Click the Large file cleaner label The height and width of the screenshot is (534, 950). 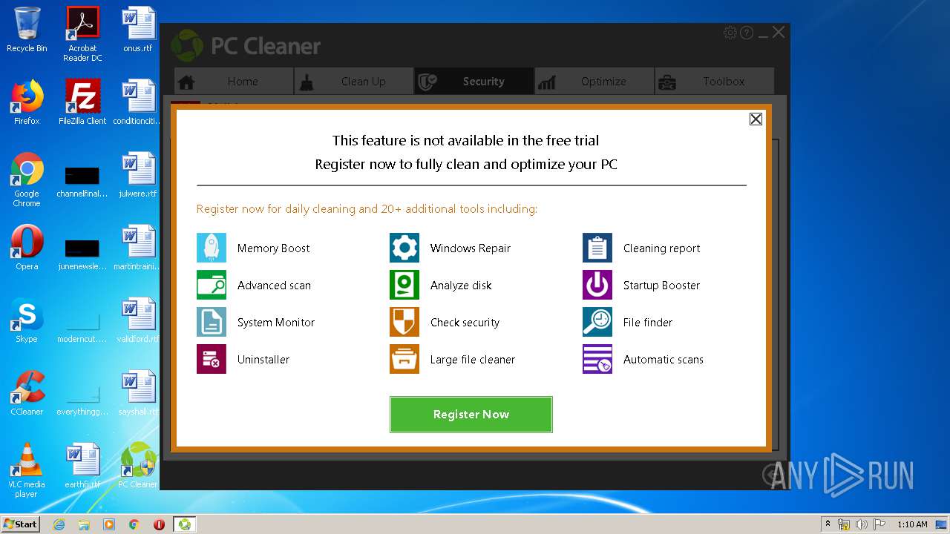(x=473, y=360)
